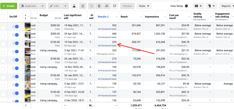Click the first ad set thumbnail image
Screen dimensions: 234x109
27,27
